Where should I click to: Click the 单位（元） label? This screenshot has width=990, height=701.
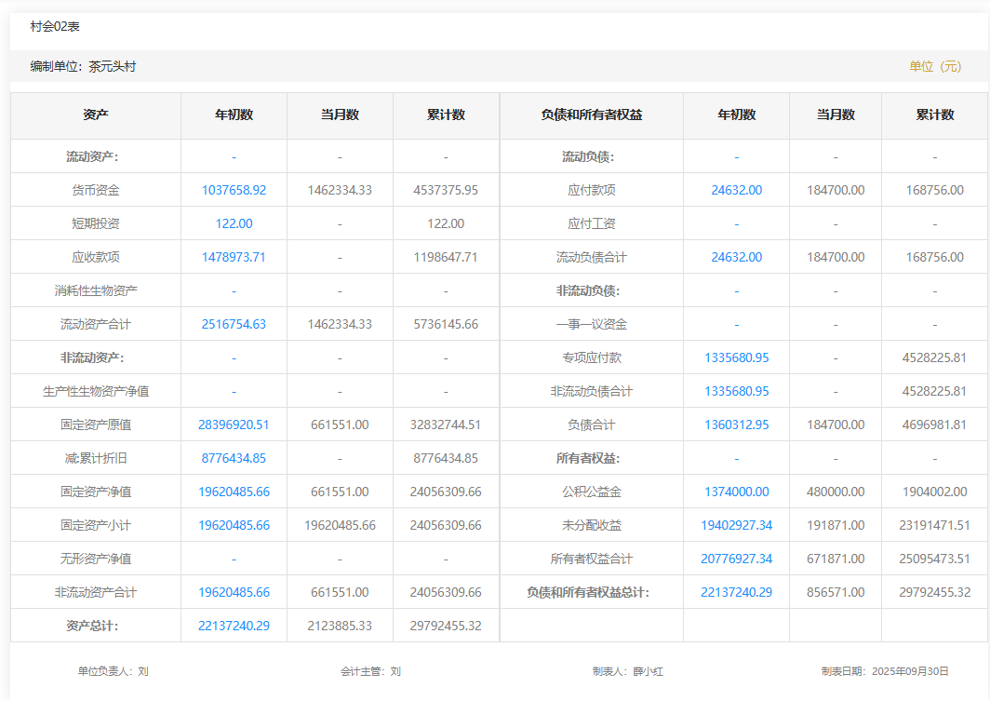[935, 67]
